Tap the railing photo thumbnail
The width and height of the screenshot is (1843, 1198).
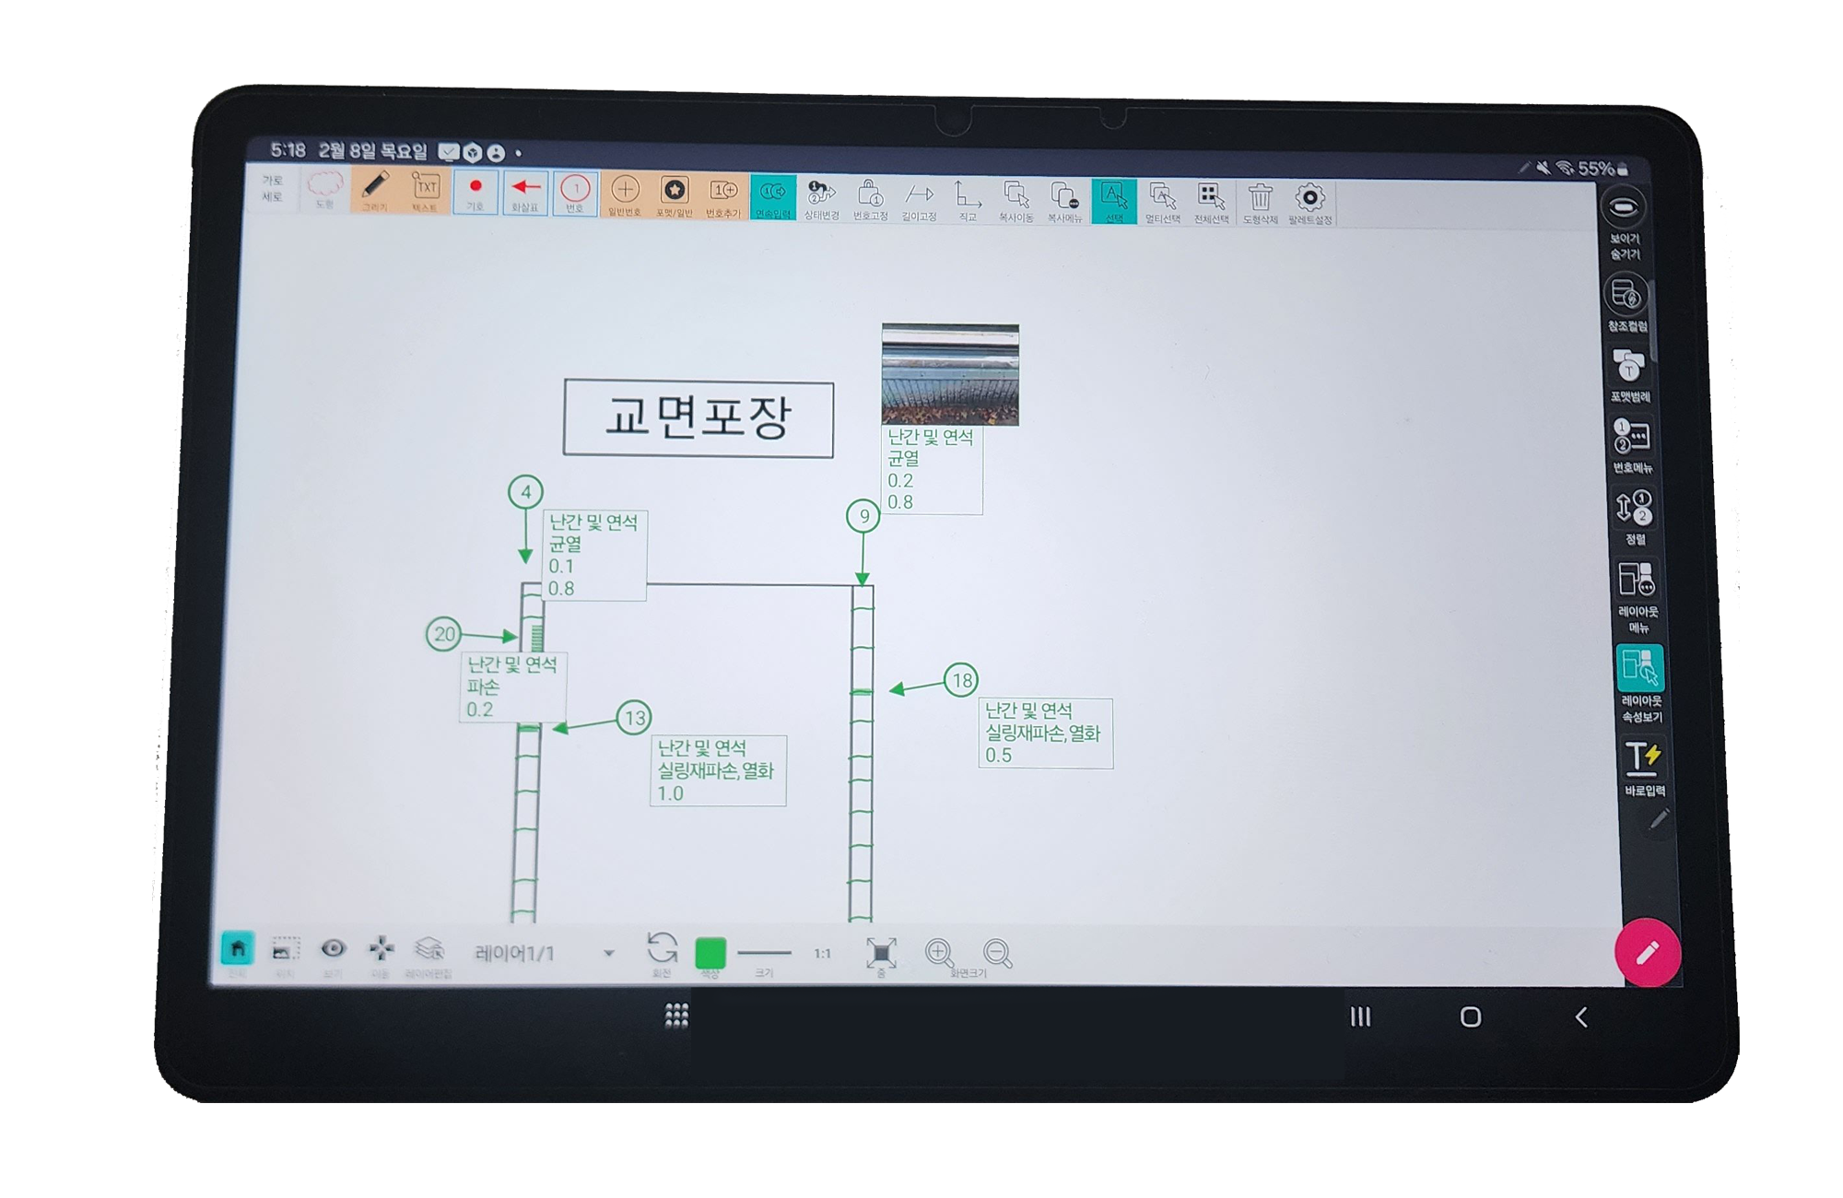(950, 374)
